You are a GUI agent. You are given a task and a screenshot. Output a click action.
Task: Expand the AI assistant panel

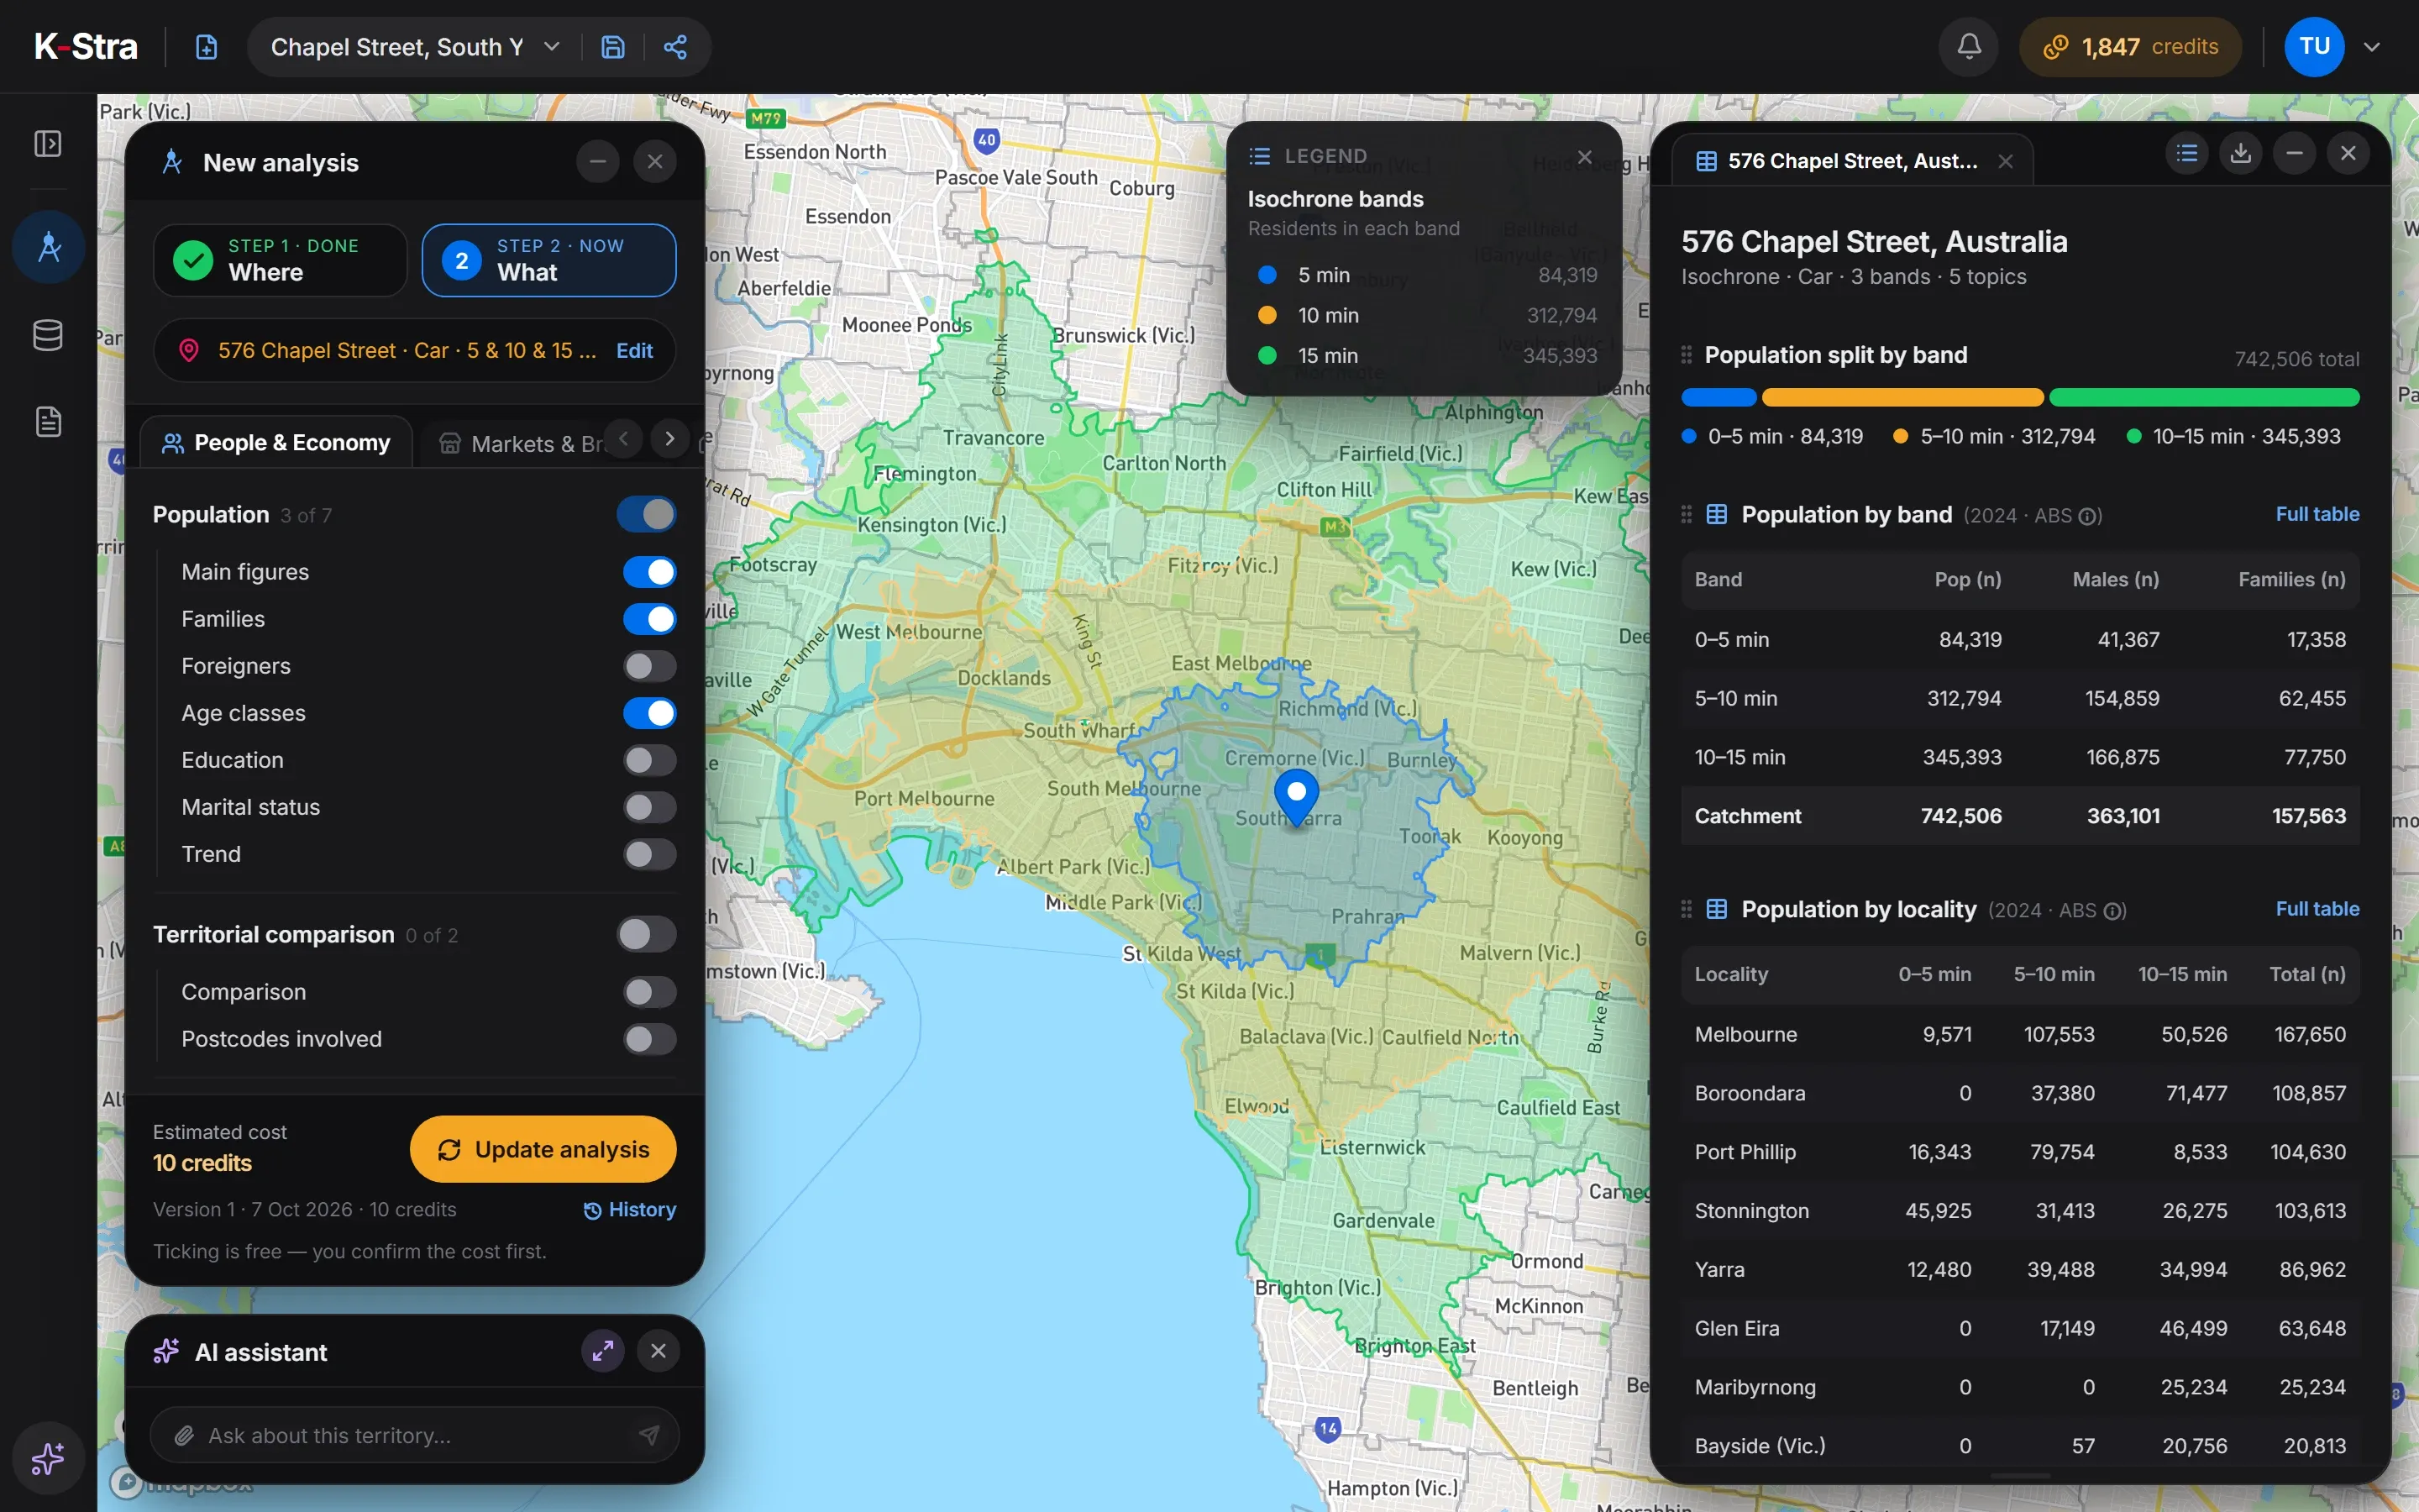tap(603, 1351)
